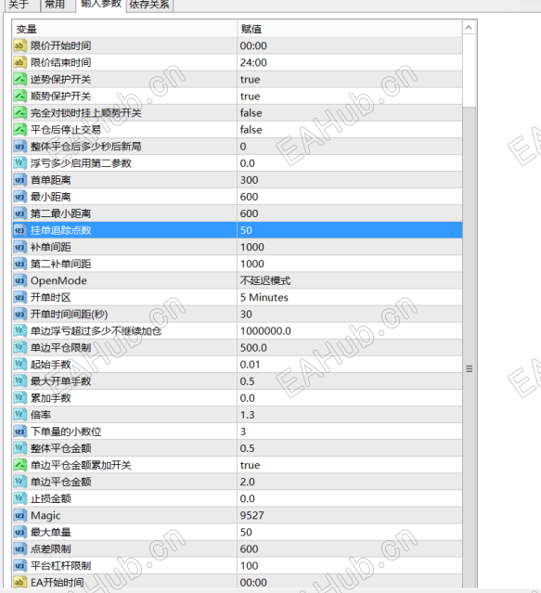
Task: Switch to the 常用 tab
Action: point(58,5)
